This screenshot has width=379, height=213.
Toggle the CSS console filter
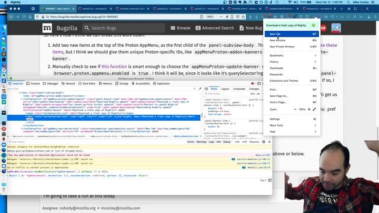pos(237,142)
